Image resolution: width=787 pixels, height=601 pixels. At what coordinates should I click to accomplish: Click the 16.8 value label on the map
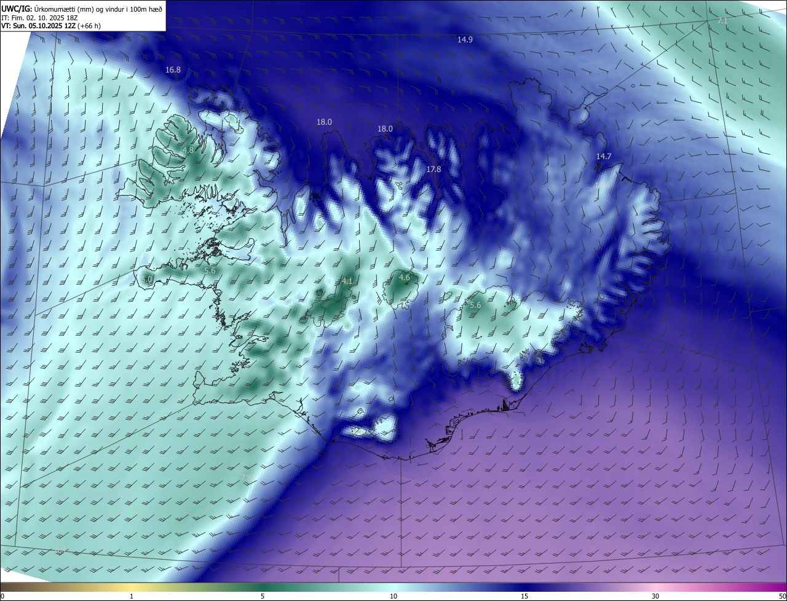pos(173,70)
